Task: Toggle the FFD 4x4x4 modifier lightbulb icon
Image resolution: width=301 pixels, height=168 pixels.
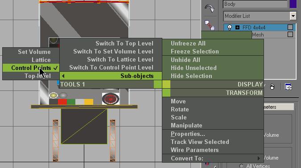Action: coord(229,28)
